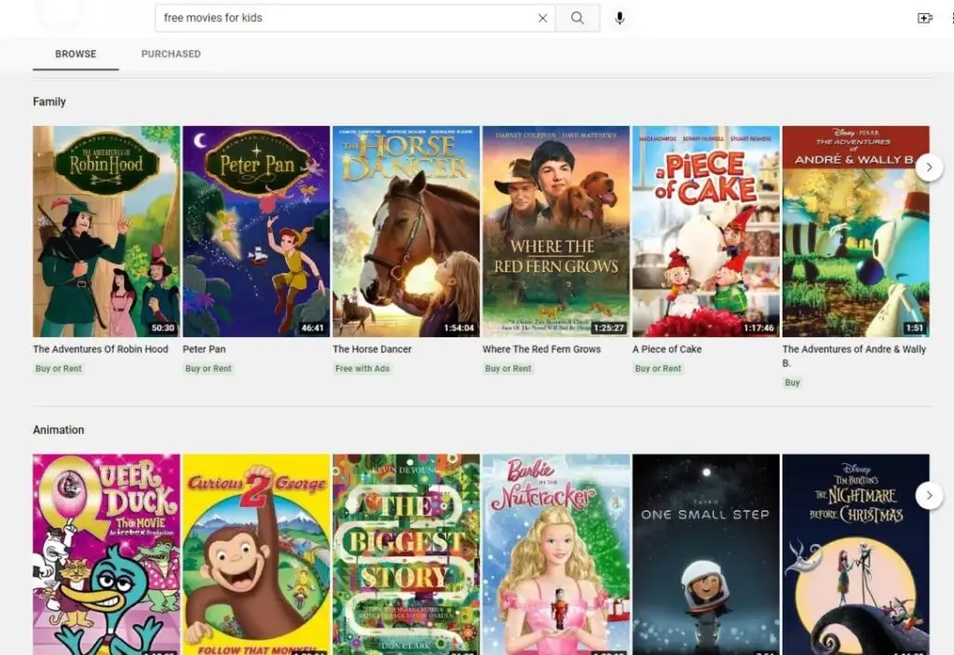The width and height of the screenshot is (954, 655).
Task: Click Buy or Rent under Peter Pan
Action: point(208,368)
